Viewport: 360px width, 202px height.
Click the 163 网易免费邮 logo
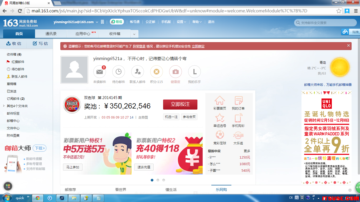[x=21, y=23]
